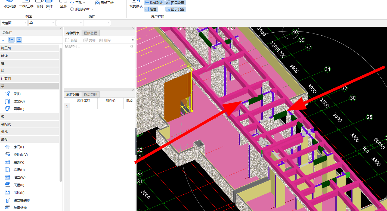387x211 pixels.
Task: Collapse the 装修 category
Action: tap(29, 139)
